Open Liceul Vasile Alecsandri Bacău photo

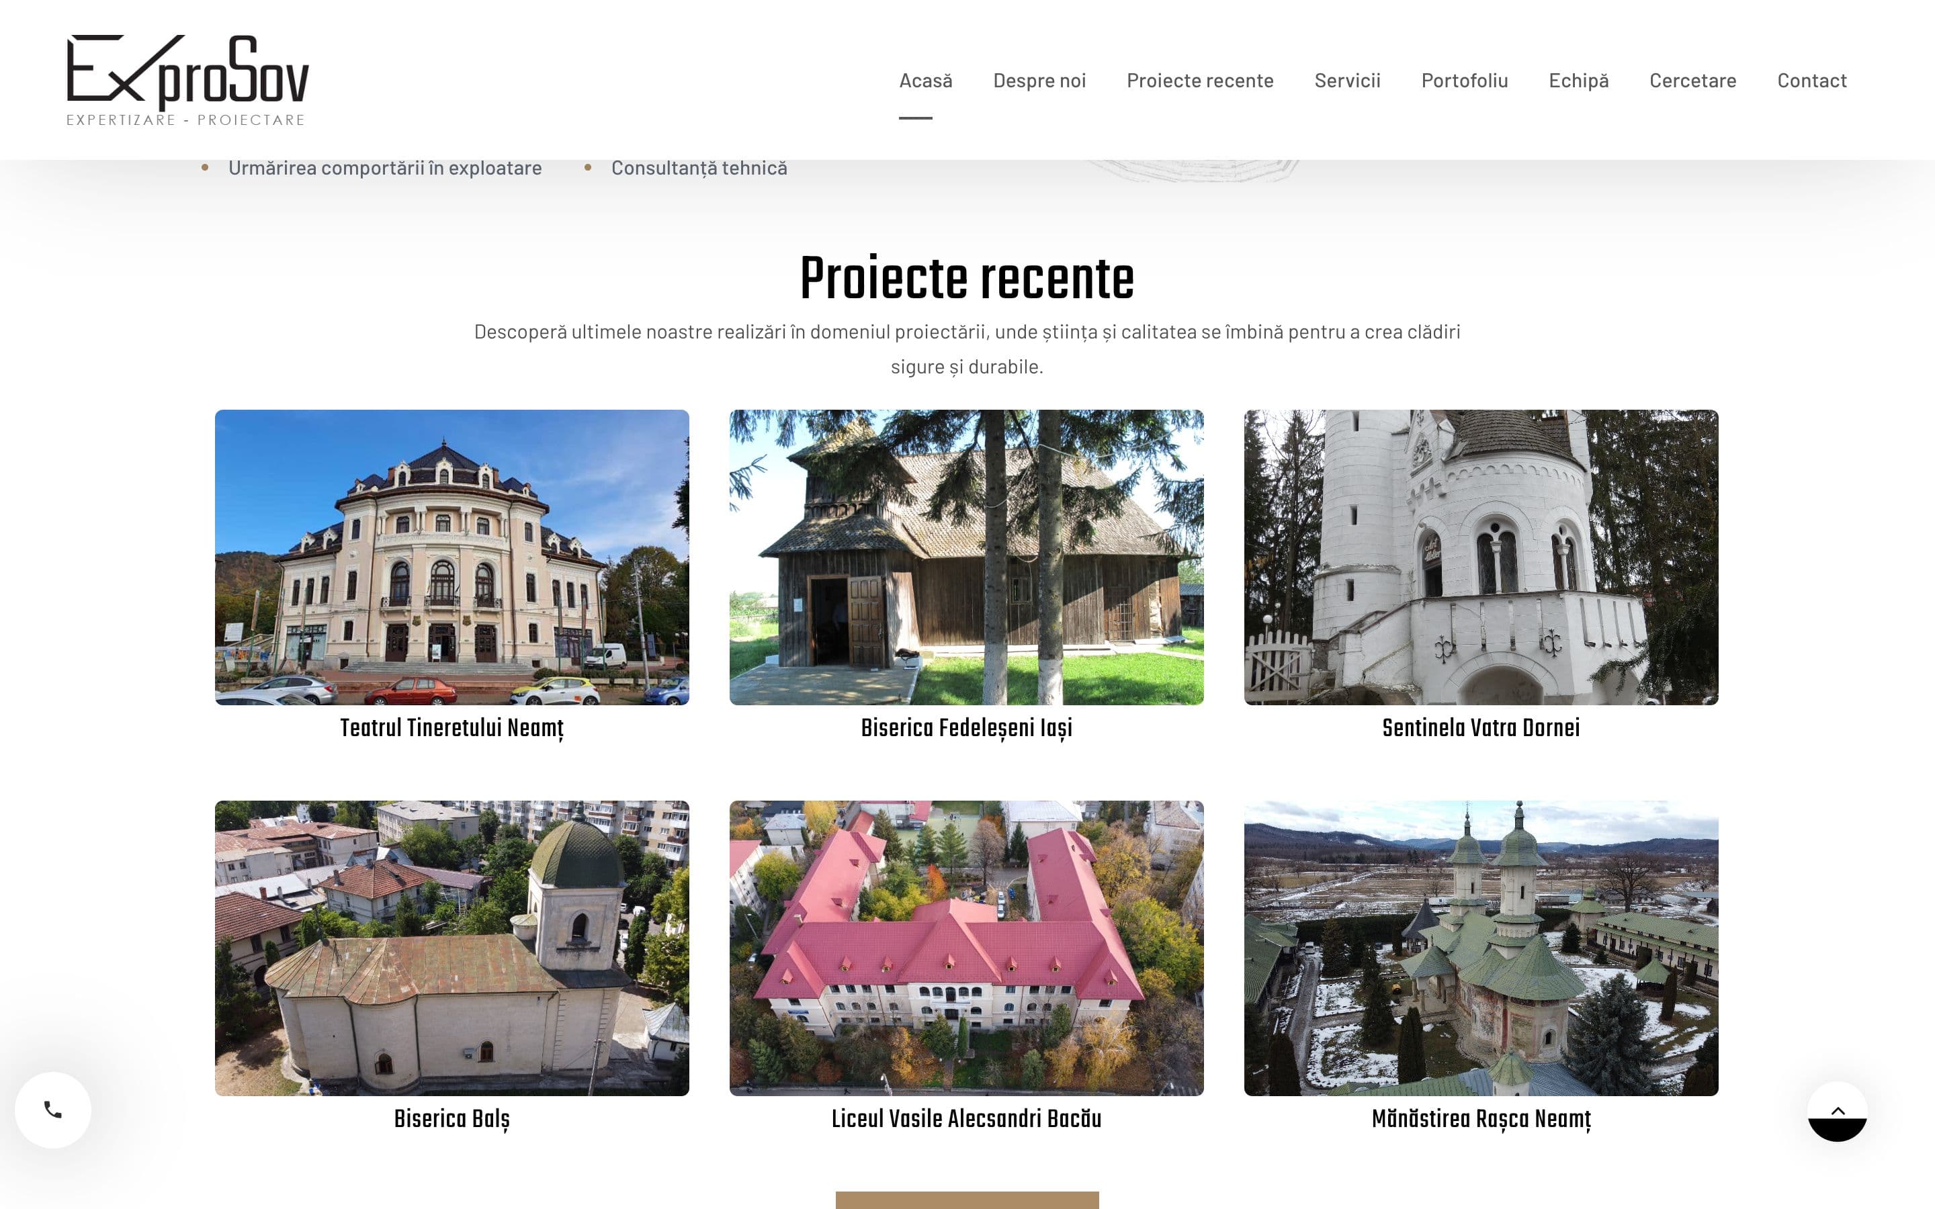click(966, 948)
